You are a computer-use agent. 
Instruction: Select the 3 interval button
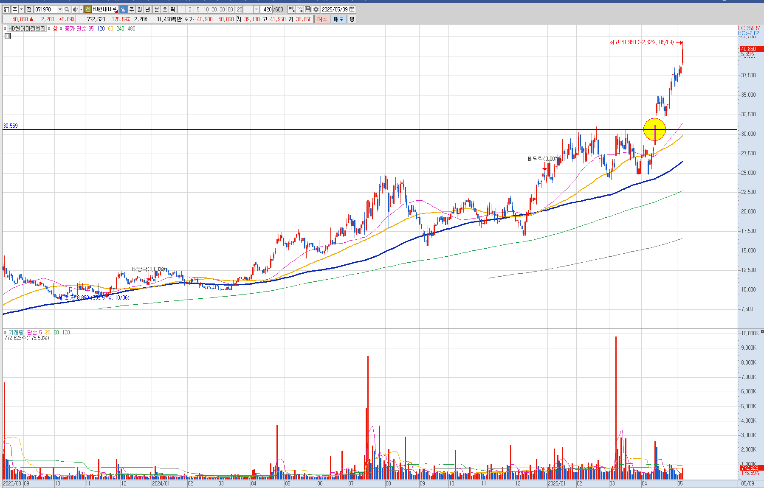pyautogui.click(x=190, y=9)
